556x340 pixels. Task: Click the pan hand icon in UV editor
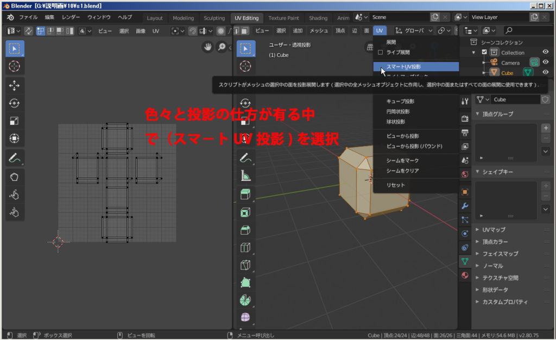coord(208,47)
